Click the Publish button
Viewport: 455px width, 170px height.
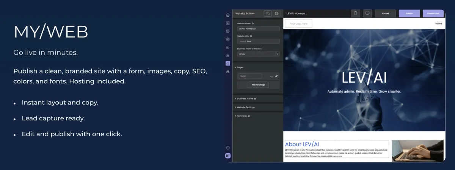click(x=409, y=13)
